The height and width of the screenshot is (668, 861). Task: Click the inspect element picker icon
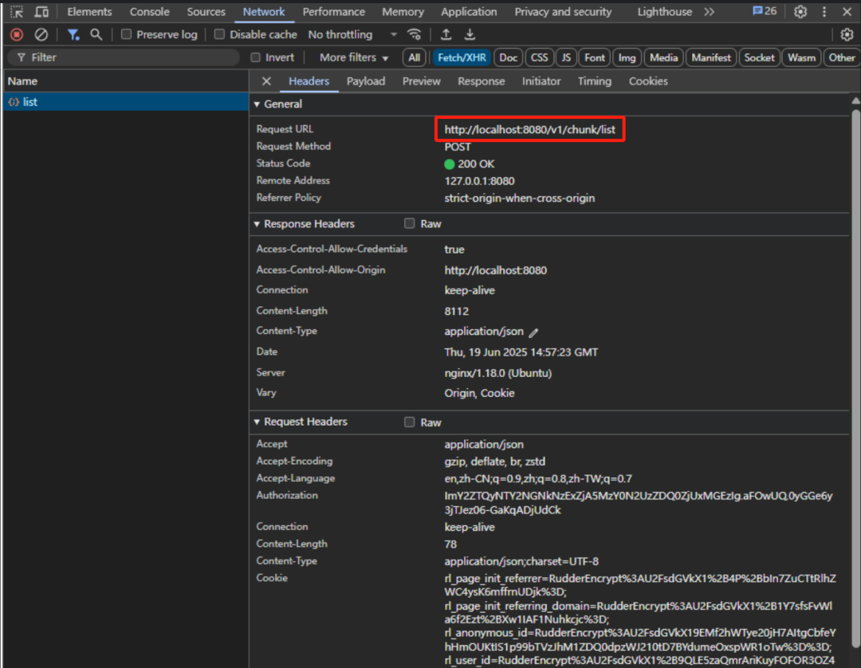point(17,12)
